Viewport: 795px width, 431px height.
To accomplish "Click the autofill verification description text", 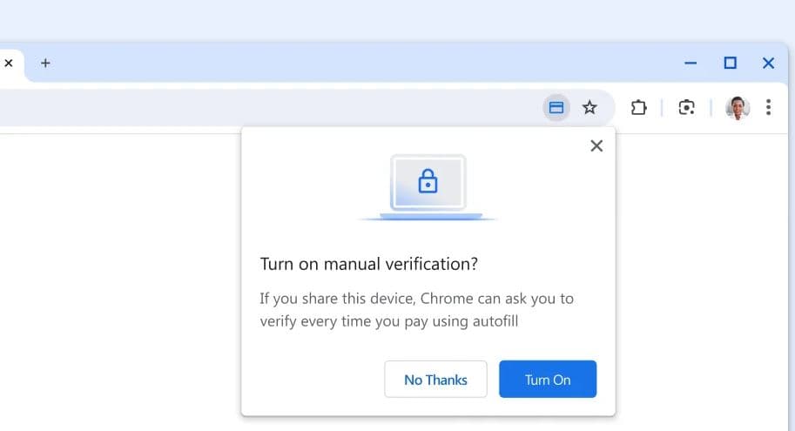I will coord(416,309).
